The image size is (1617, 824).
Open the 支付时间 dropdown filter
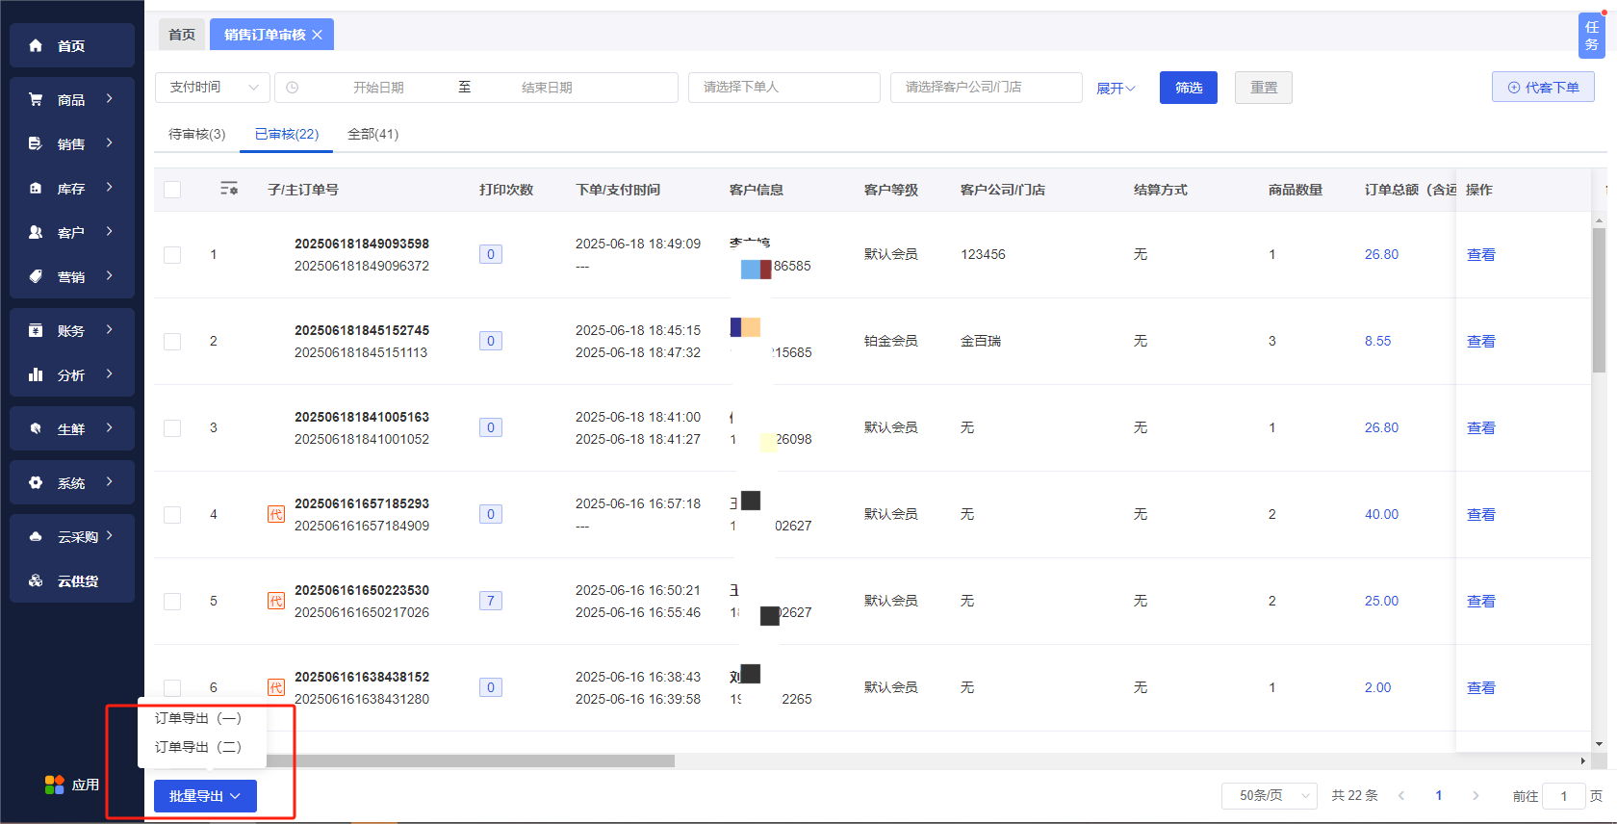coord(212,88)
